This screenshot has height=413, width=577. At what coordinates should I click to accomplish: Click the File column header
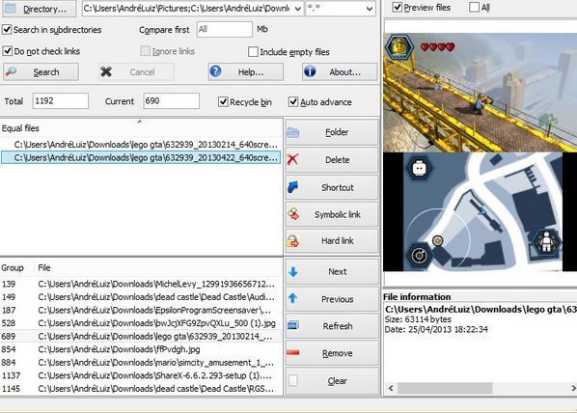click(158, 267)
